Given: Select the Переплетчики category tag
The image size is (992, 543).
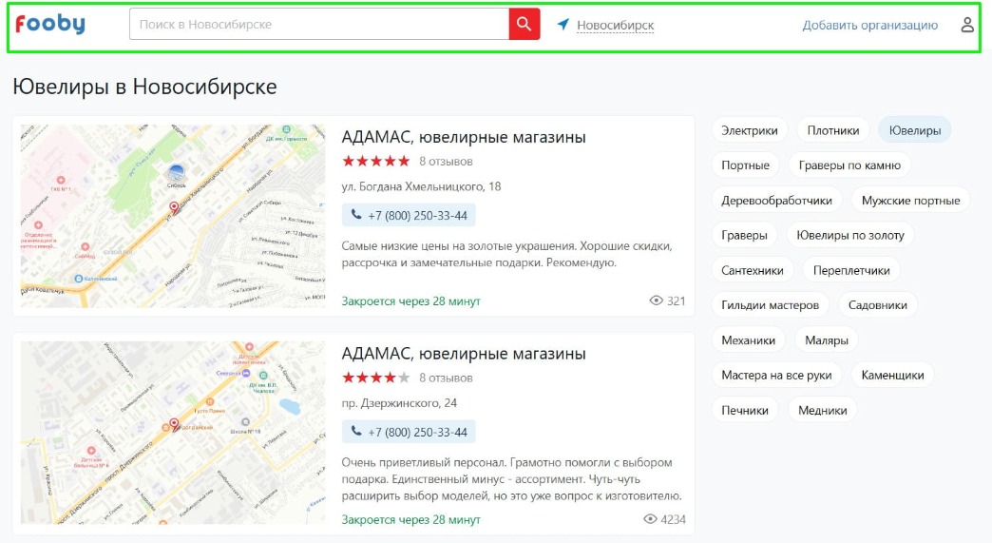Looking at the screenshot, I should tap(851, 270).
